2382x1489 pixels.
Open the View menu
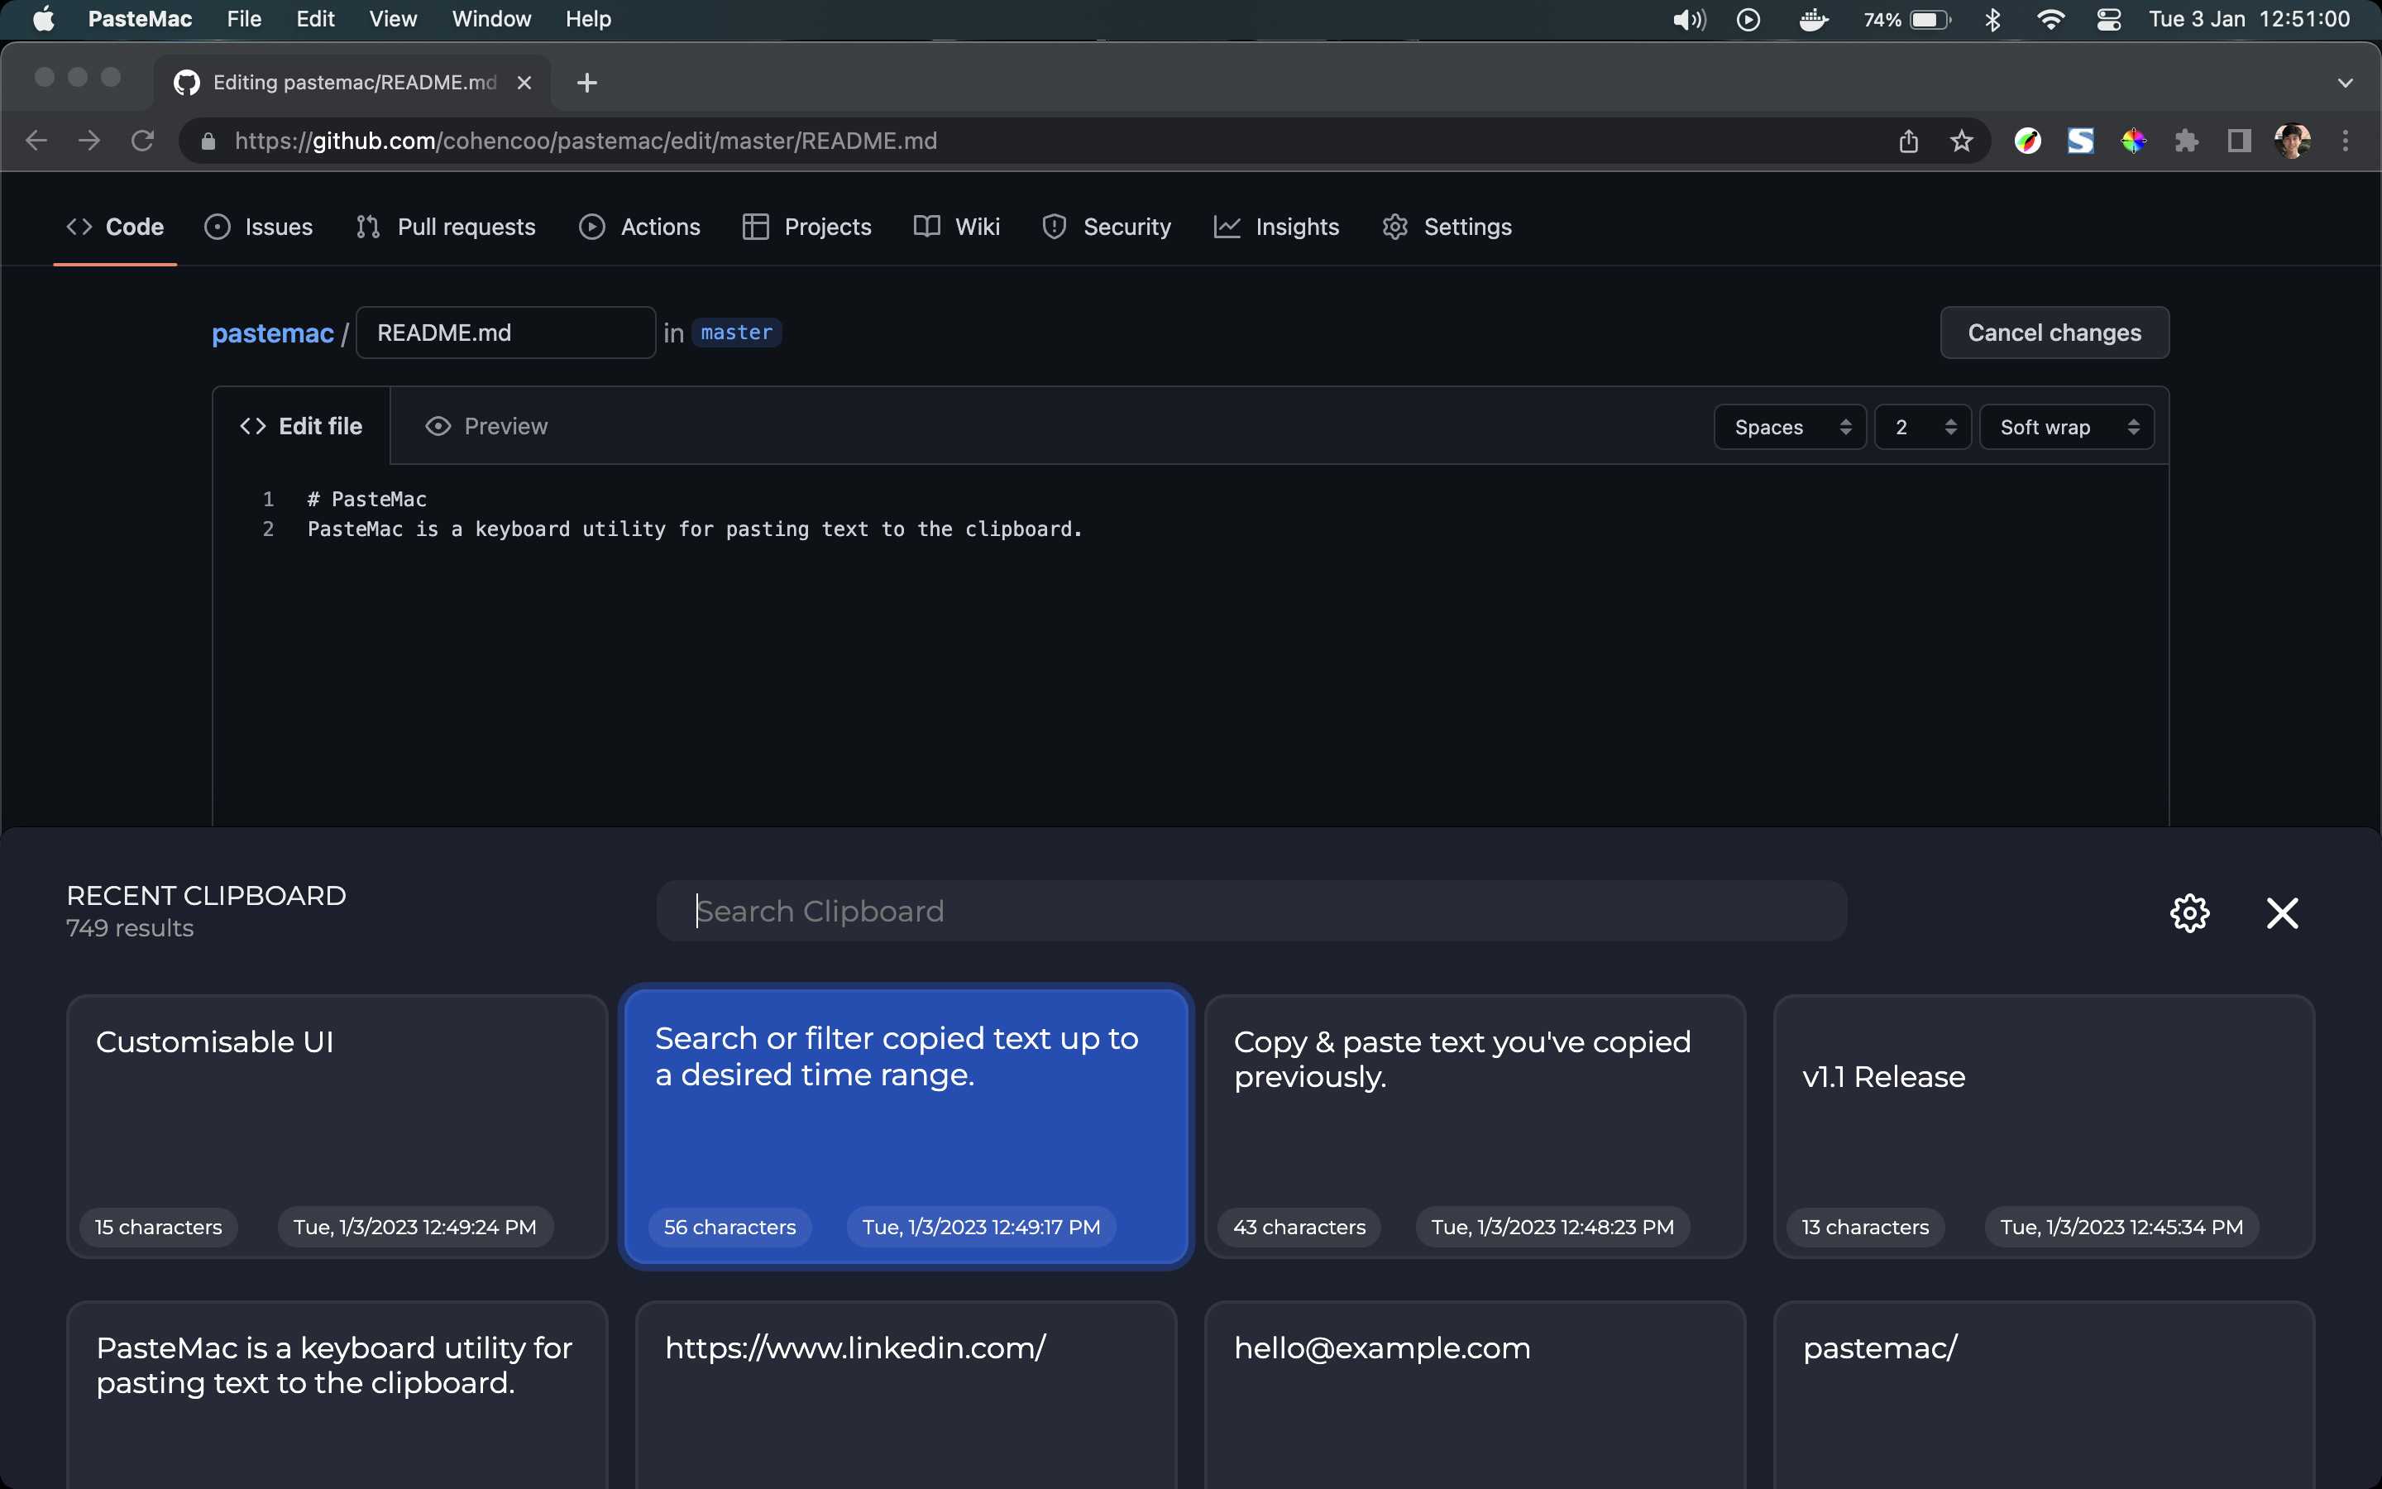click(393, 19)
